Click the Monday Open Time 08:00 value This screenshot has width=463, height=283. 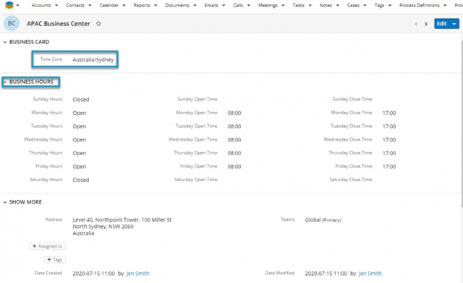pyautogui.click(x=234, y=113)
